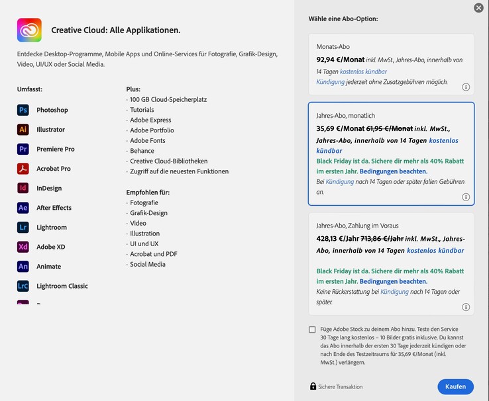The image size is (489, 401).
Task: Show info for Jahres-Abo, monatlich
Action: (466, 197)
